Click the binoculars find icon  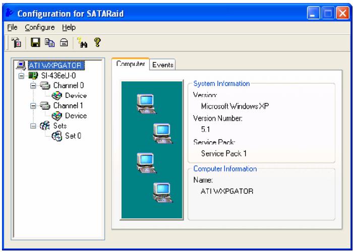[x=82, y=42]
